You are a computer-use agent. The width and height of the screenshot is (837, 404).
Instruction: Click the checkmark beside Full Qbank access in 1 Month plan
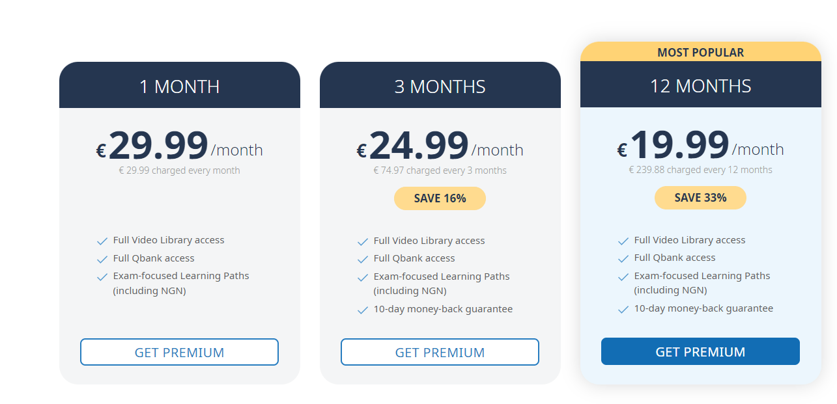tap(102, 258)
